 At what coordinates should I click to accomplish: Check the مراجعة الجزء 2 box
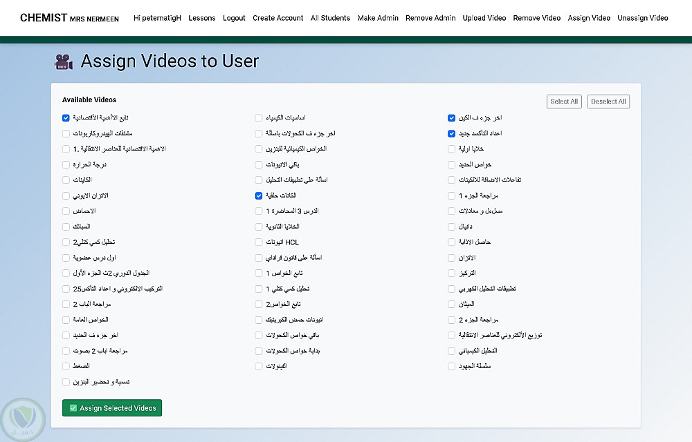(451, 320)
